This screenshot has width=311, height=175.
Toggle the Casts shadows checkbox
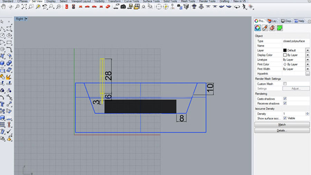click(285, 99)
